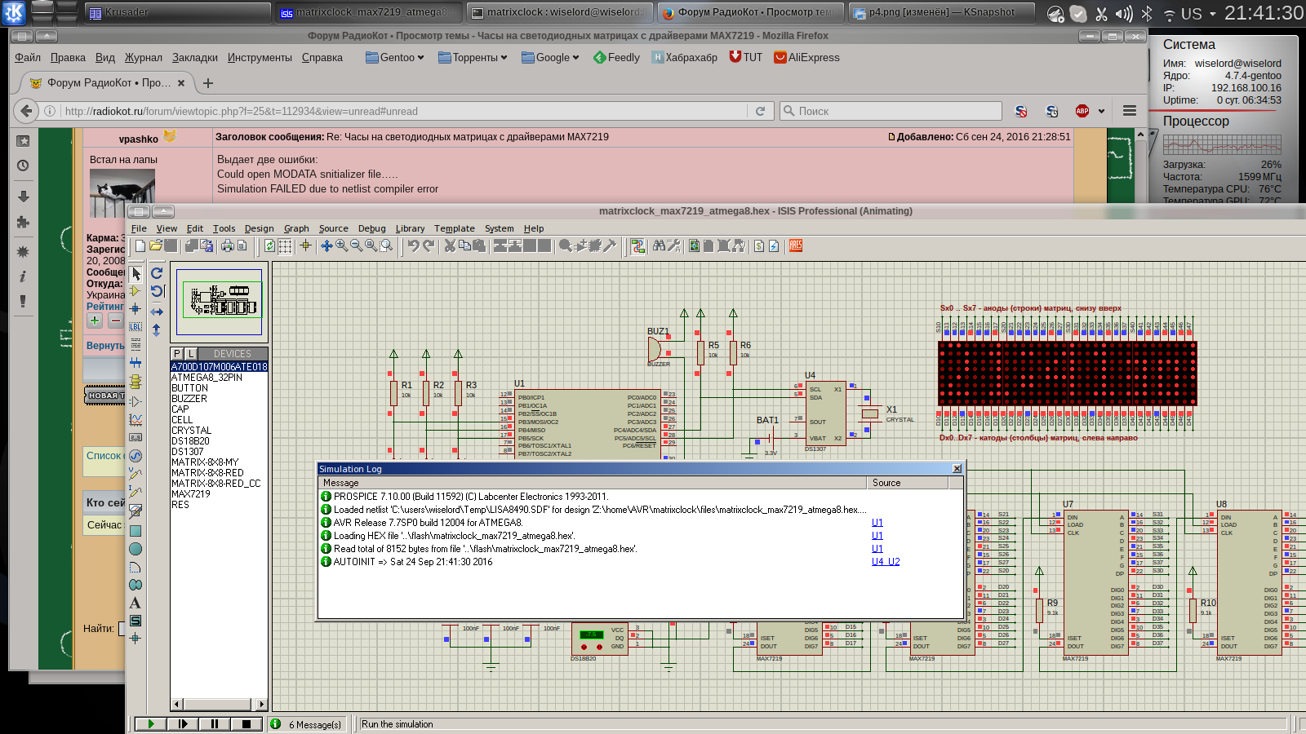The height and width of the screenshot is (734, 1306).
Task: Pause the running simulation
Action: coord(214,723)
